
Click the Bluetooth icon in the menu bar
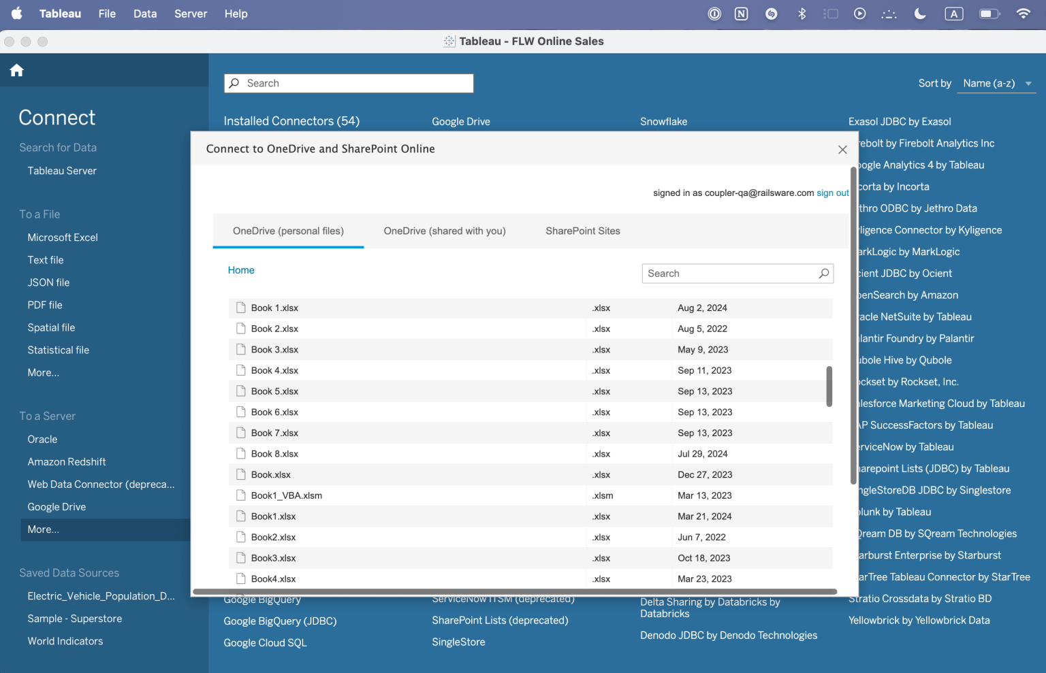pos(802,14)
